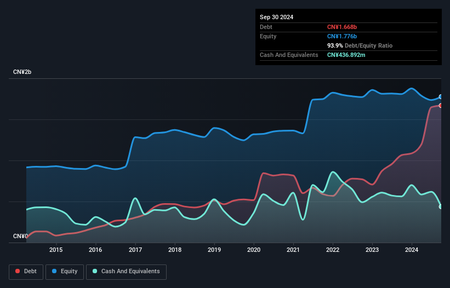Viewport: 450px width, 288px height.
Task: Click the red Debt endpoint marker
Action: pos(441,106)
